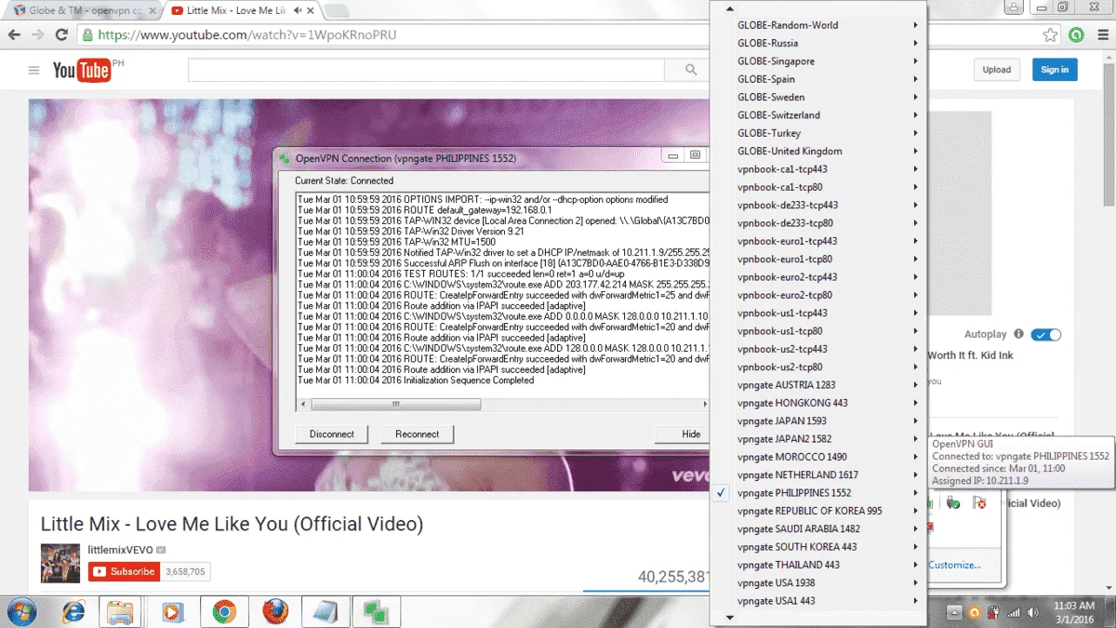
Task: Open Firefox from the taskbar
Action: pyautogui.click(x=274, y=611)
